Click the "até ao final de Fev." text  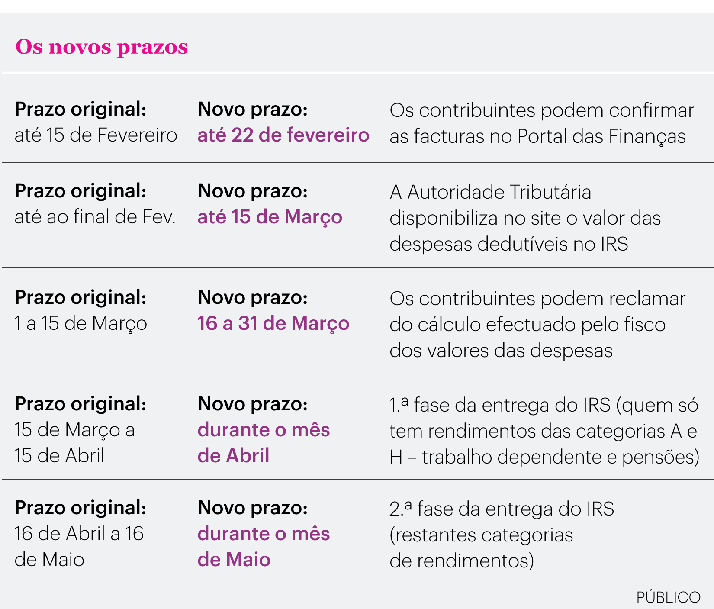(x=95, y=217)
